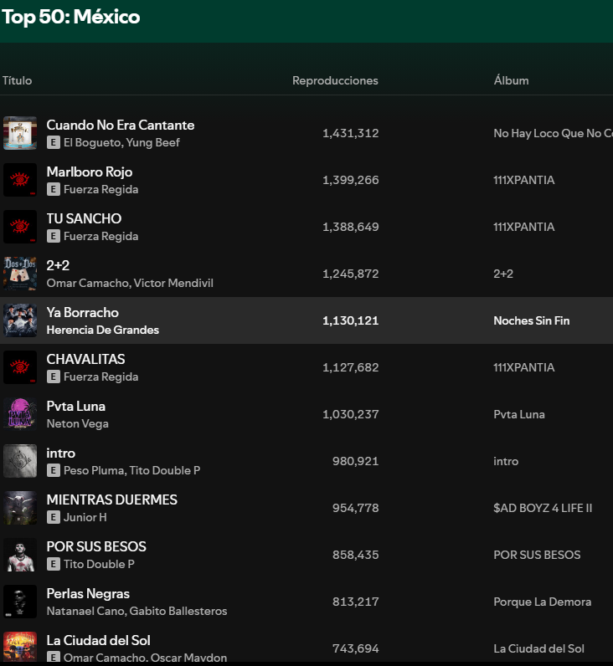Open the Noches Sin Fin album
Image resolution: width=613 pixels, height=666 pixels.
click(532, 320)
